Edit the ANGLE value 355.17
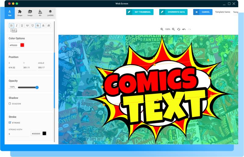 45,68
